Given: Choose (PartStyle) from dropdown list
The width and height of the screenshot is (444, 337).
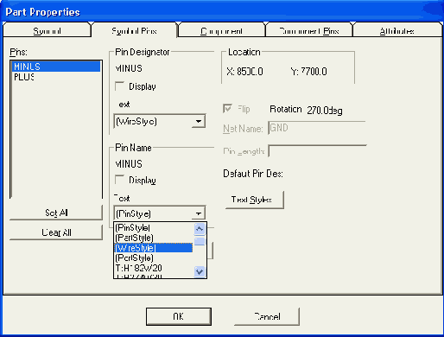Looking at the screenshot, I should (154, 238).
